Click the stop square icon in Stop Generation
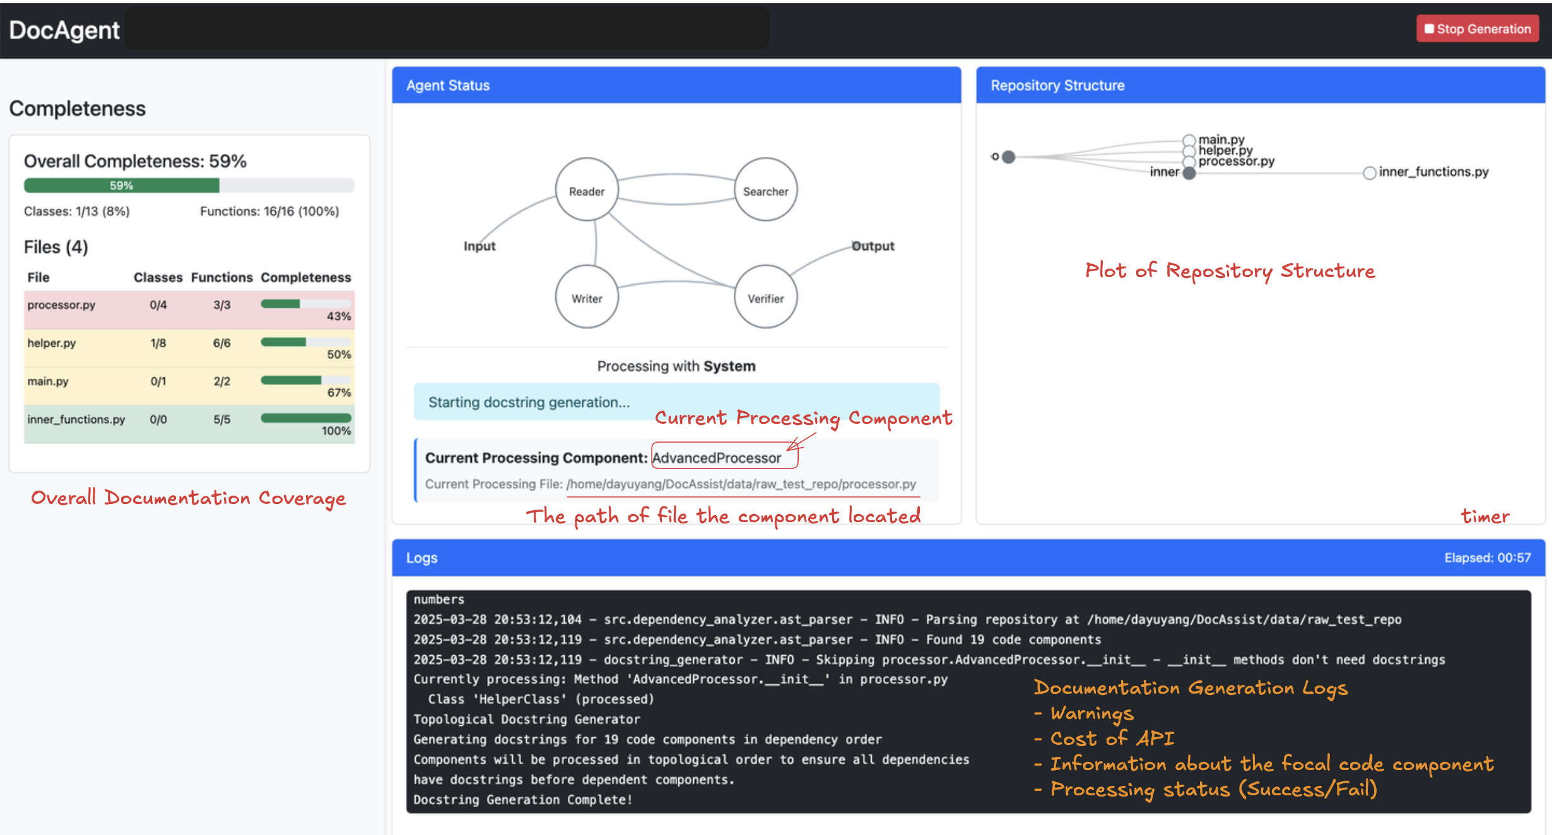Image resolution: width=1552 pixels, height=835 pixels. (x=1428, y=29)
